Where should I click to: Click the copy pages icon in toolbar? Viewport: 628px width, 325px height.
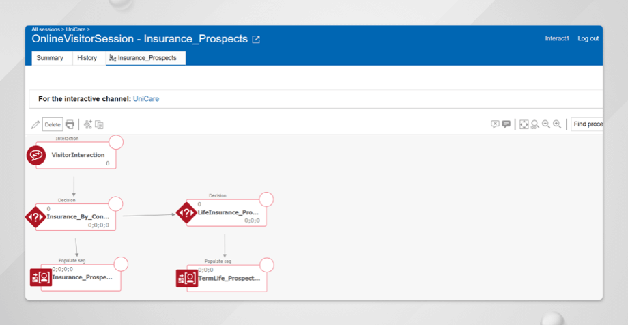[x=100, y=125]
